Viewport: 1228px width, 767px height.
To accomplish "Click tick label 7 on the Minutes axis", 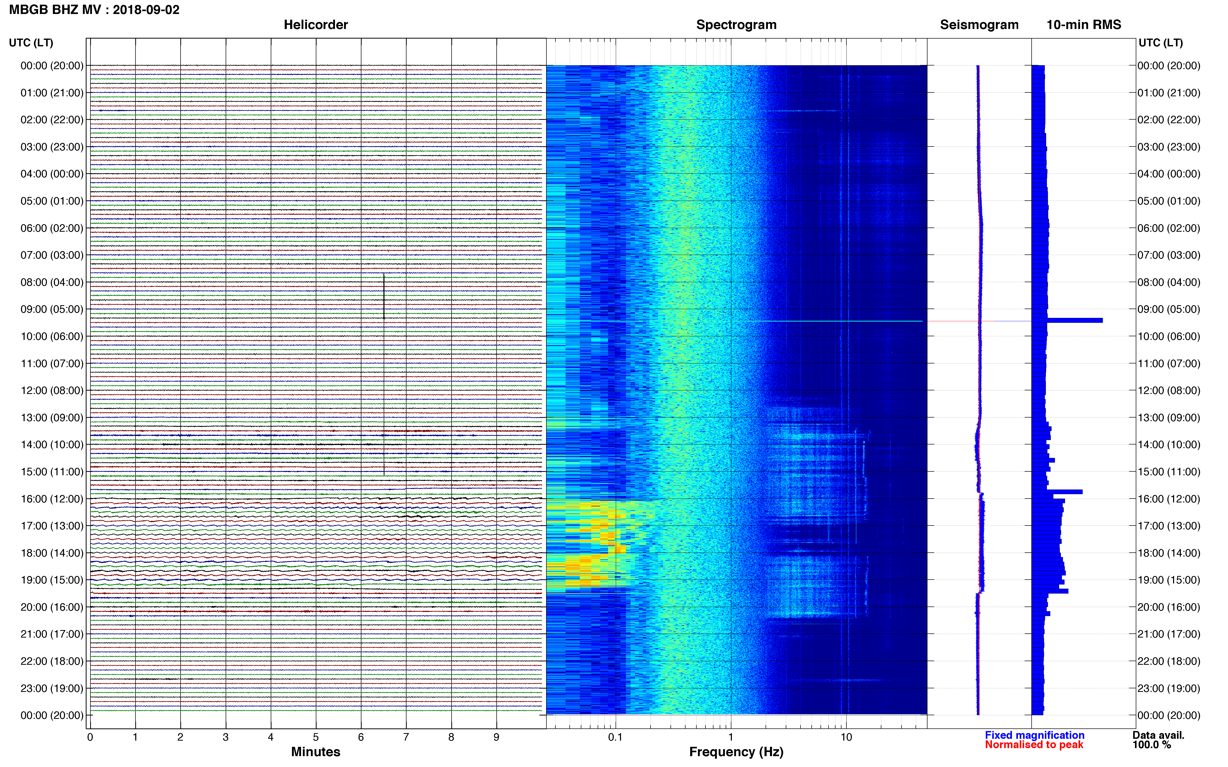I will coord(406,737).
